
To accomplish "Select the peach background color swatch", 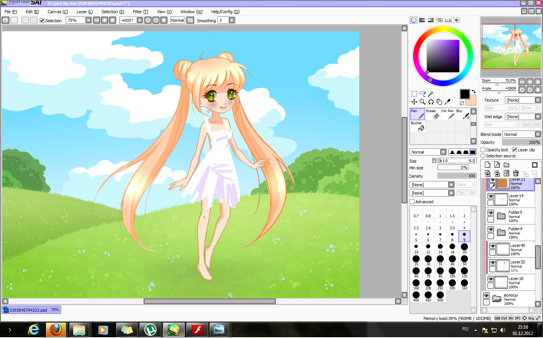I will point(471,100).
